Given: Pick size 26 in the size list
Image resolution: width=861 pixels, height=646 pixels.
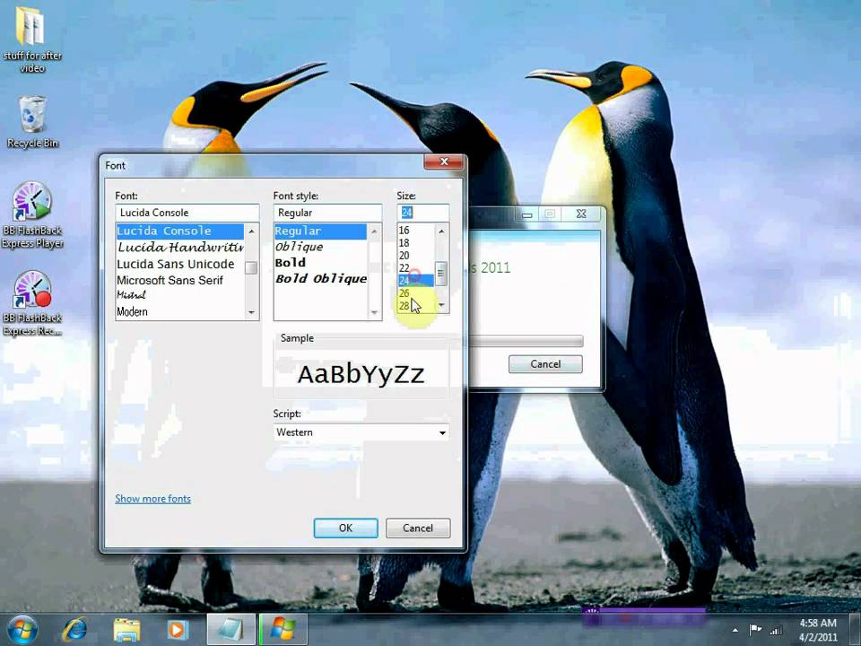Looking at the screenshot, I should pyautogui.click(x=415, y=293).
